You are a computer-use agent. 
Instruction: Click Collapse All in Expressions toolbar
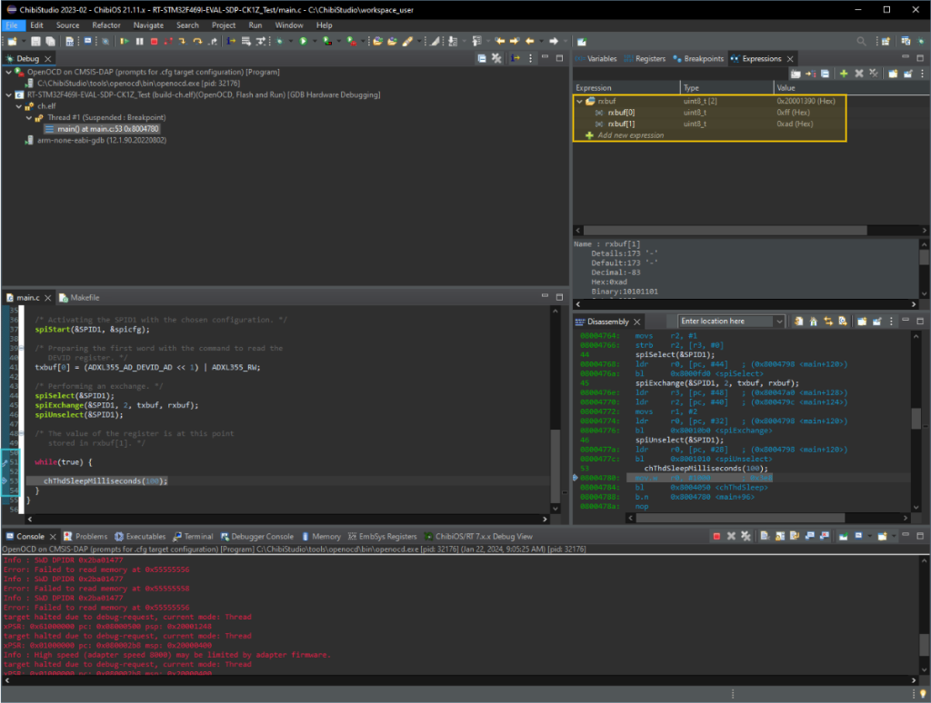[x=826, y=74]
